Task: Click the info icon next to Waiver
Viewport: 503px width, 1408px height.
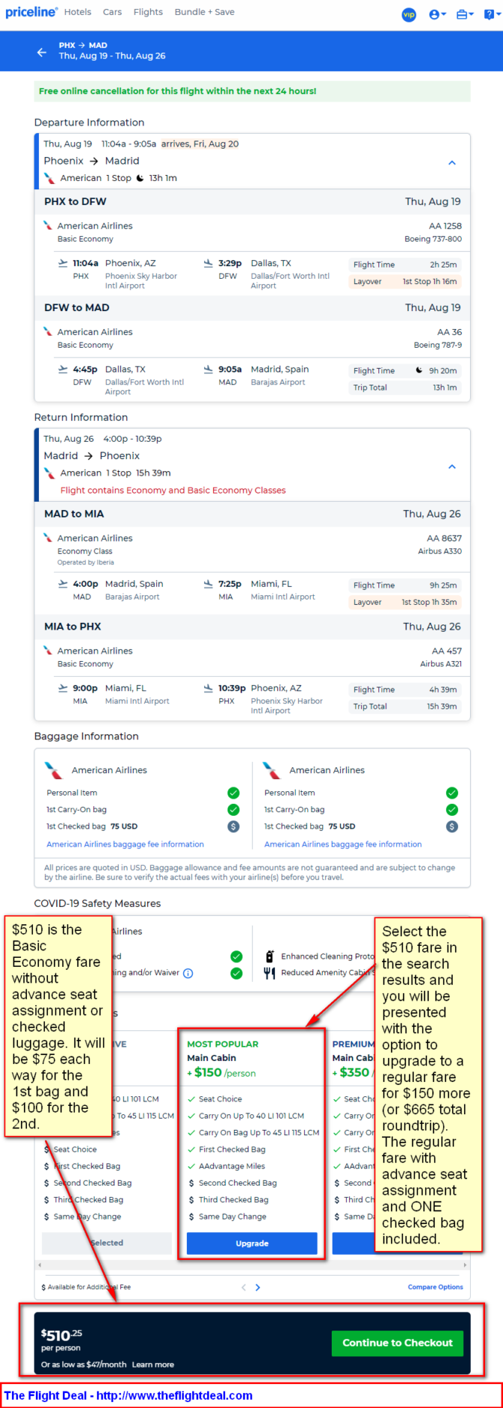Action: tap(188, 973)
